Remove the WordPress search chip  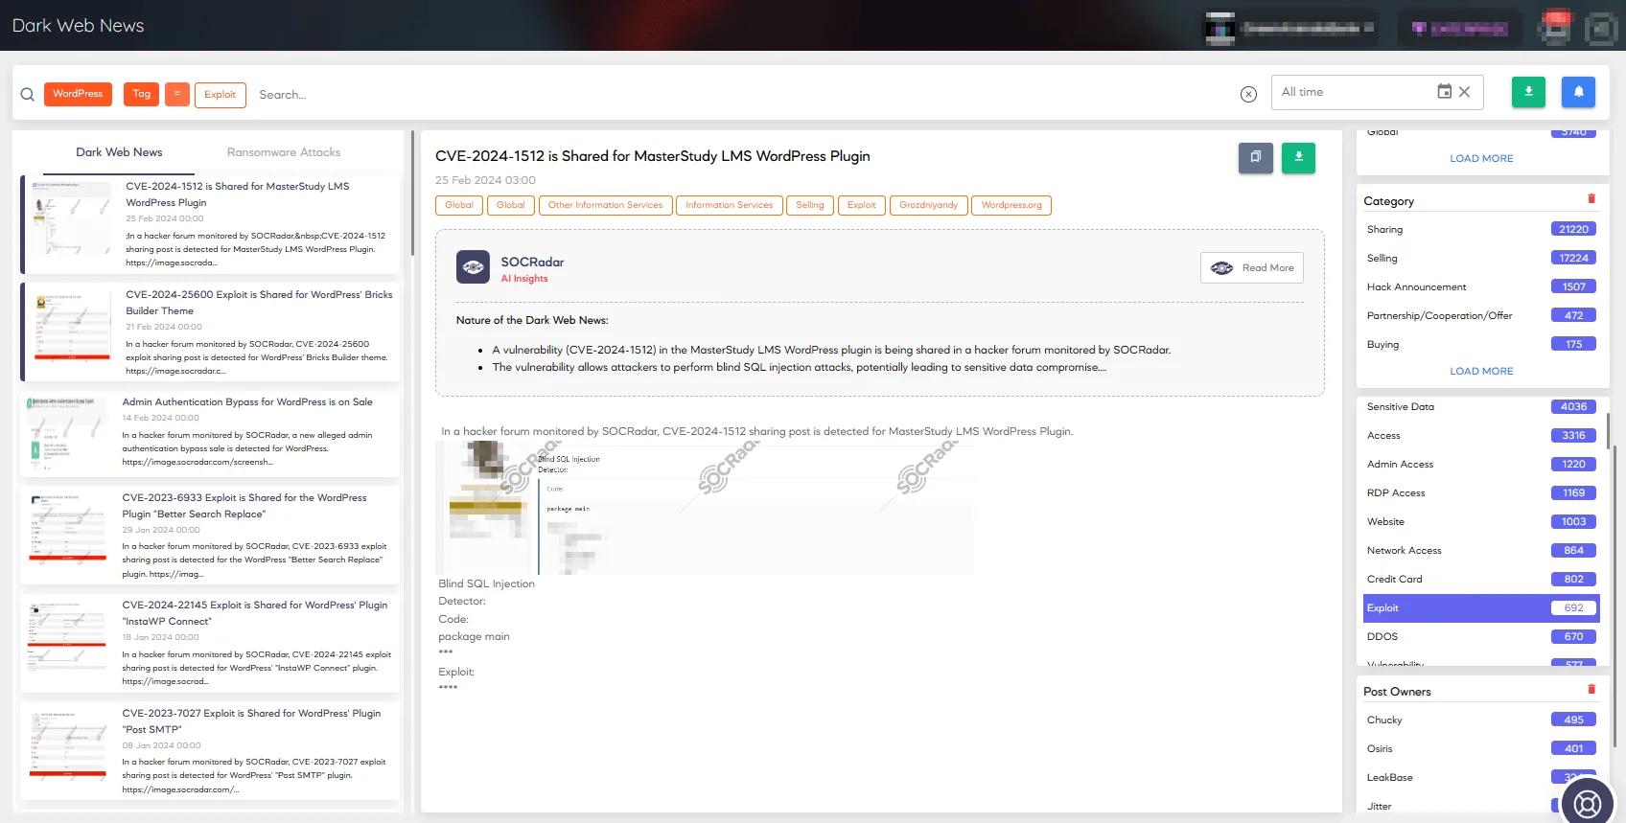[78, 94]
